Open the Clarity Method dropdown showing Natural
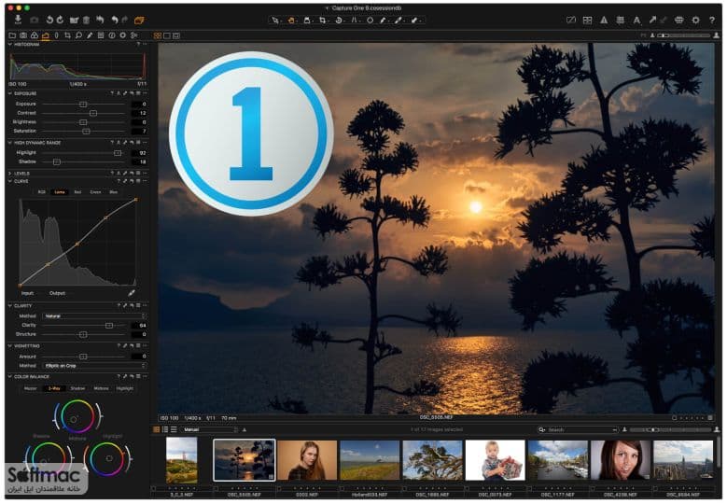This screenshot has height=504, width=727. click(94, 316)
